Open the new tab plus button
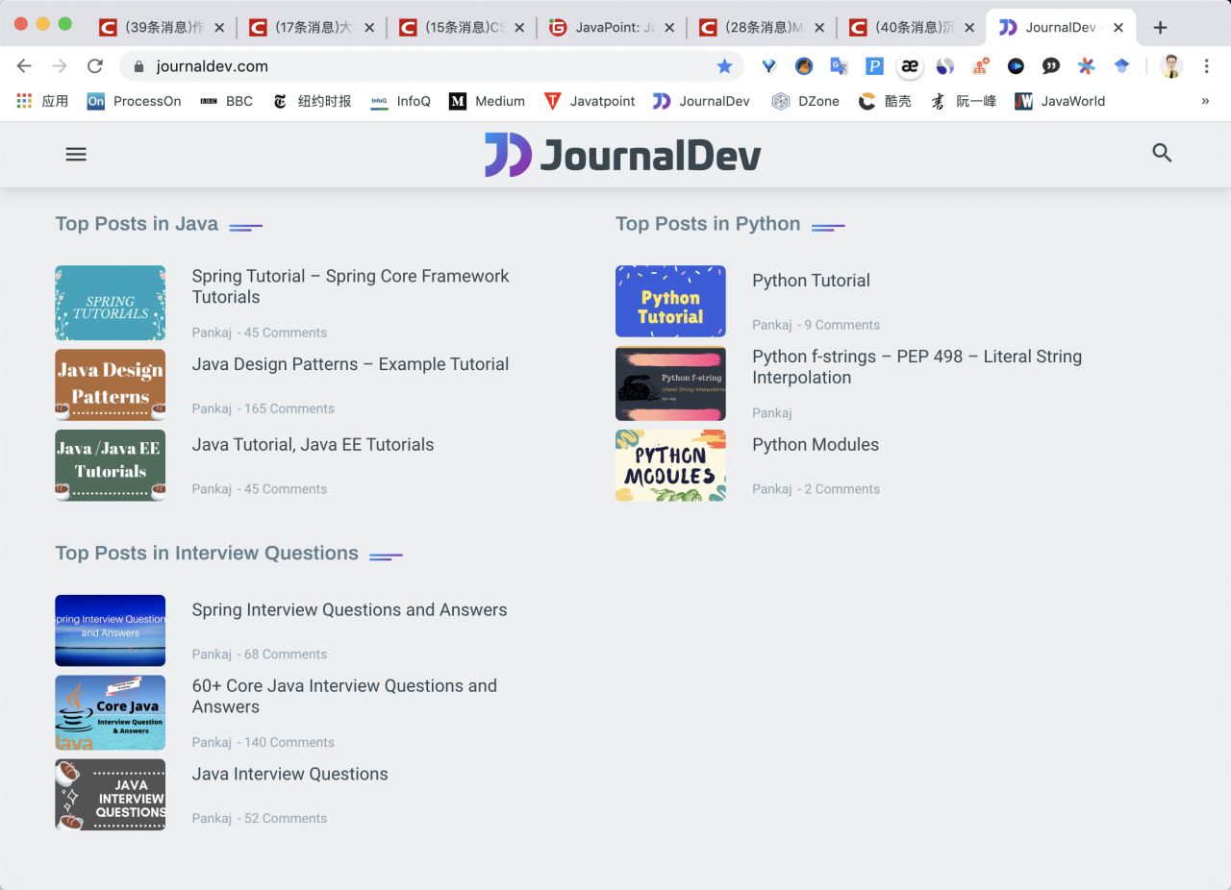The width and height of the screenshot is (1231, 890). pos(1160,28)
